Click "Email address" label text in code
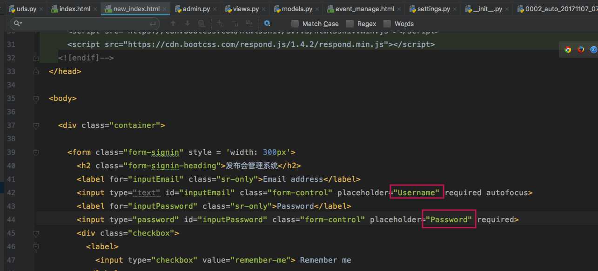The width and height of the screenshot is (598, 271). click(293, 179)
